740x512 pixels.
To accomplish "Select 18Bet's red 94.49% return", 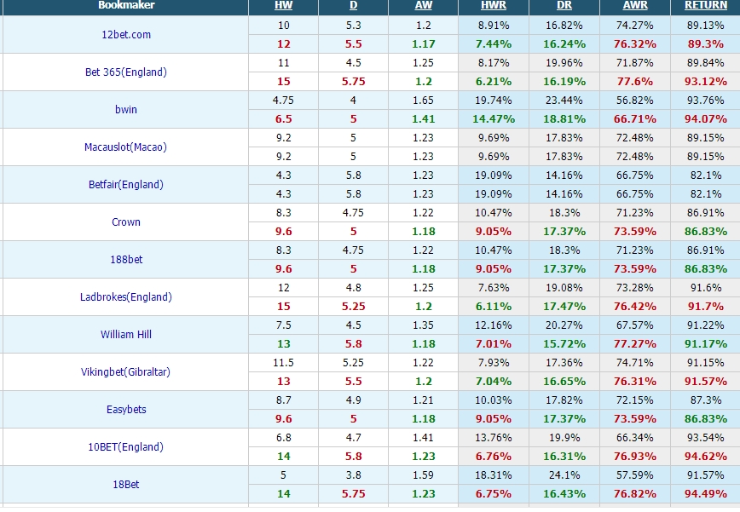I will click(706, 493).
